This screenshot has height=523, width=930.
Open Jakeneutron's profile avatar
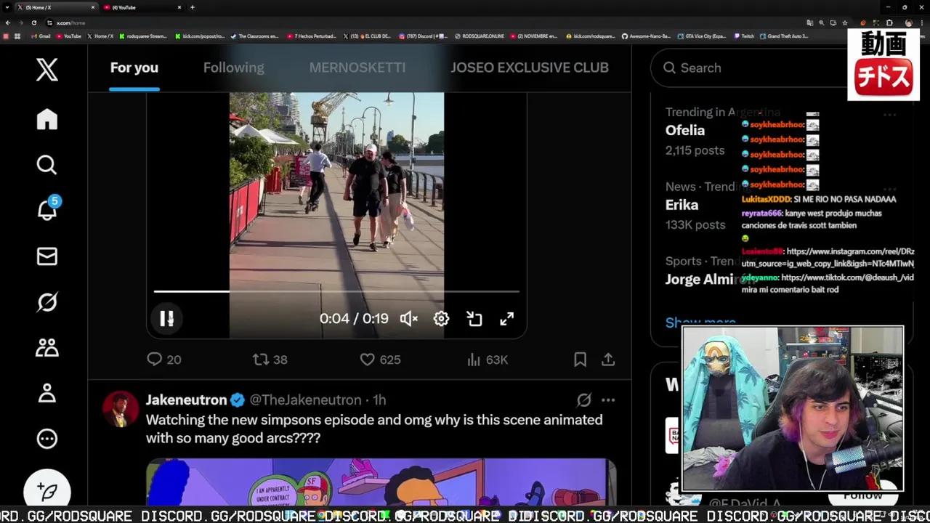coord(121,409)
